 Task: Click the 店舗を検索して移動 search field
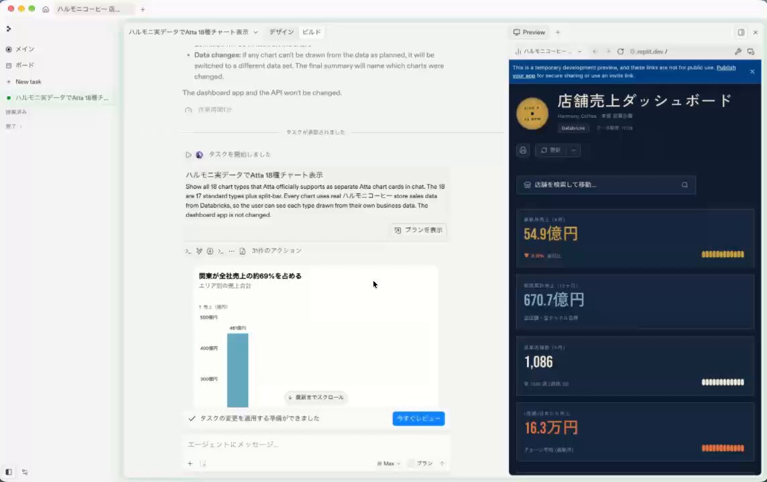click(605, 185)
